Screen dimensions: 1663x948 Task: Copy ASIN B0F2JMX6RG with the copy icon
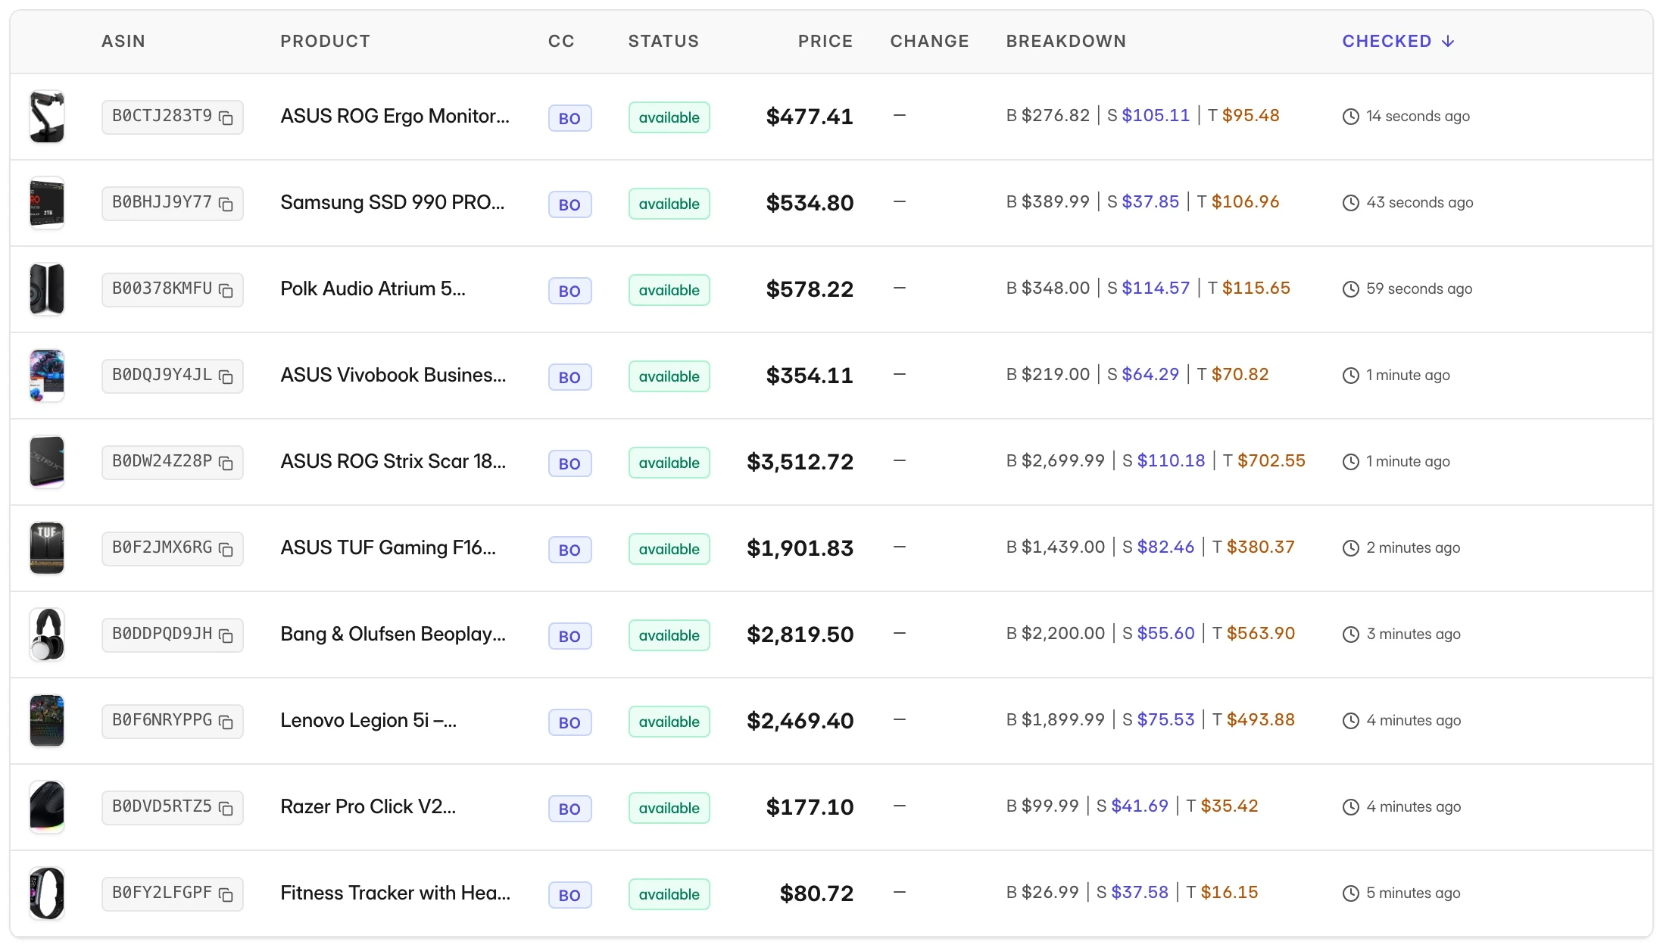point(226,549)
